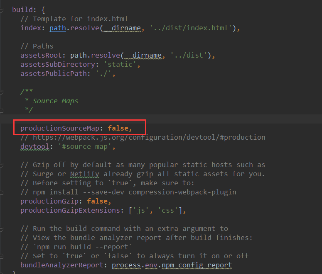The height and width of the screenshot is (274, 322).
Task: Click 'false' value of productionGzip
Action: point(97,201)
